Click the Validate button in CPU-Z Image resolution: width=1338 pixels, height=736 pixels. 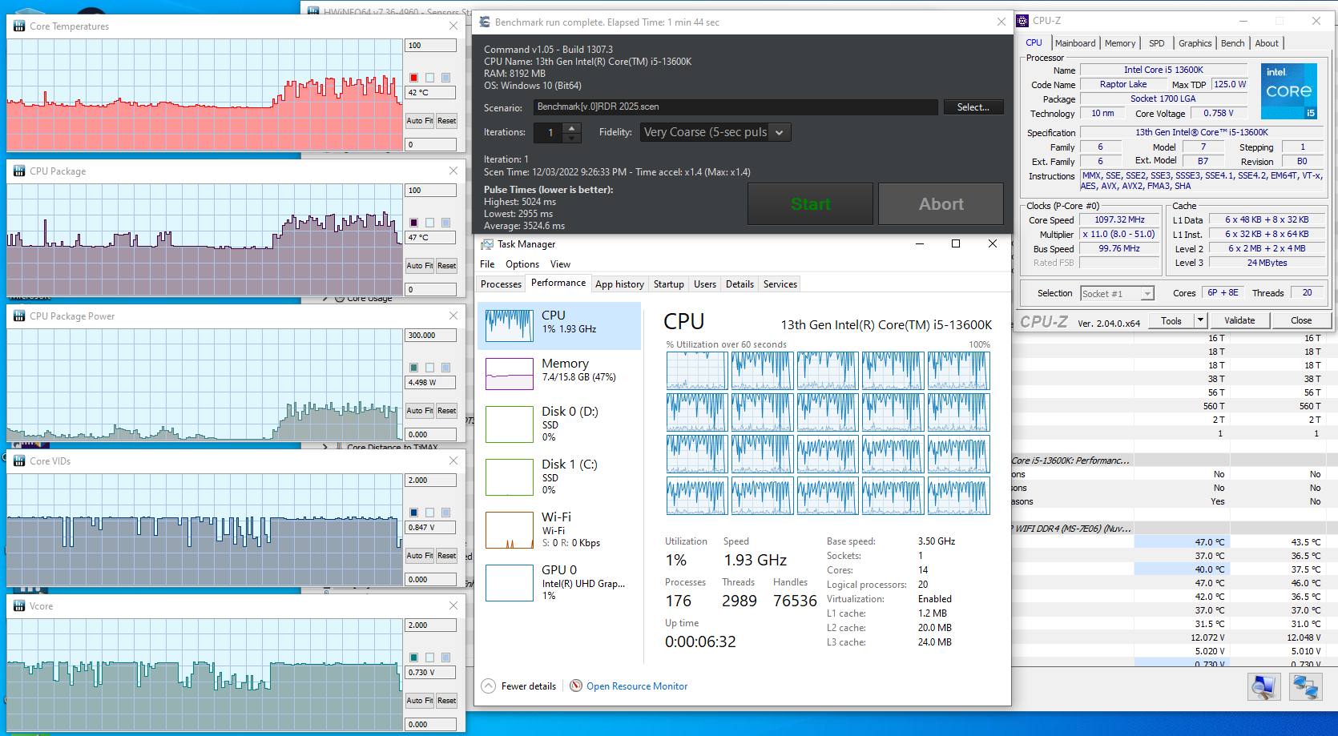coord(1239,320)
